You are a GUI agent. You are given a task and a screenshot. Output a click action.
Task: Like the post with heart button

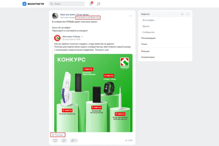(x=55, y=140)
